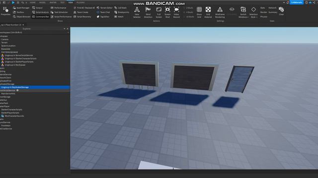Image resolution: width=318 pixels, height=178 pixels.
Task: Switch to the HOME ribbon tab
Action: [x=33, y=2]
